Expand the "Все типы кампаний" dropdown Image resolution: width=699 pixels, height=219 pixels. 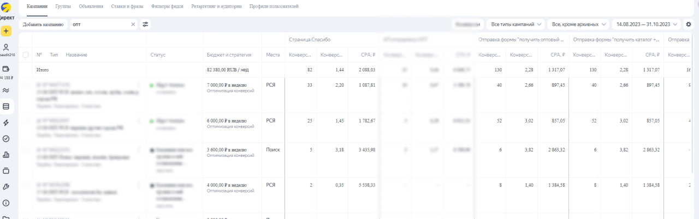[516, 24]
